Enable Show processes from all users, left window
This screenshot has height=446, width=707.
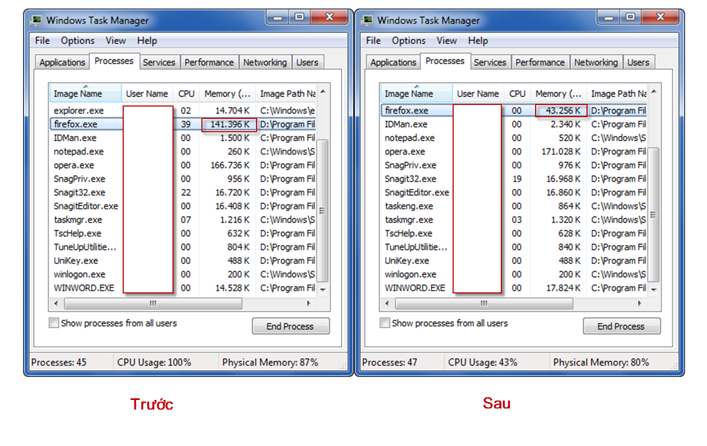pyautogui.click(x=54, y=323)
